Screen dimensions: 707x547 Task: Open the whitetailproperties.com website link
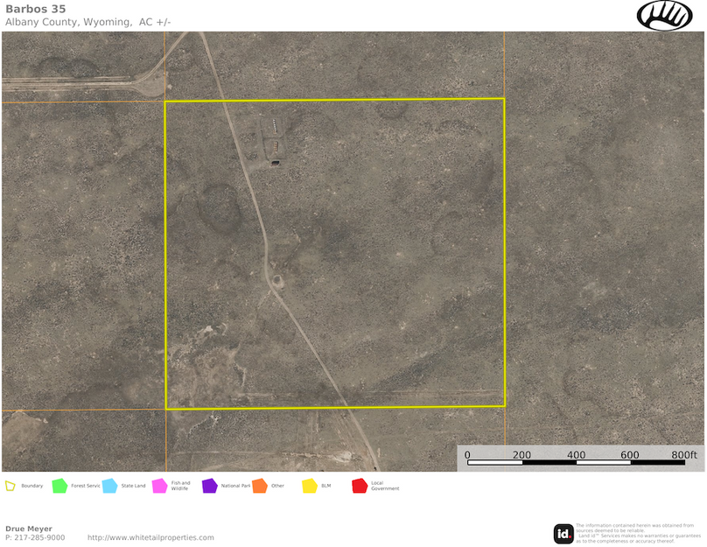(x=150, y=537)
